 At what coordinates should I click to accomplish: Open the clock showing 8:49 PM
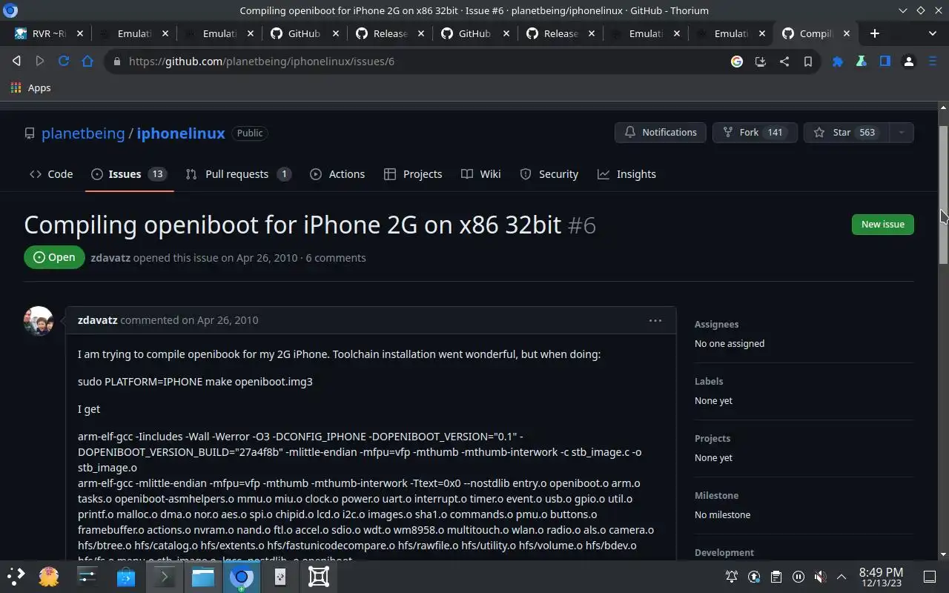coord(881,577)
